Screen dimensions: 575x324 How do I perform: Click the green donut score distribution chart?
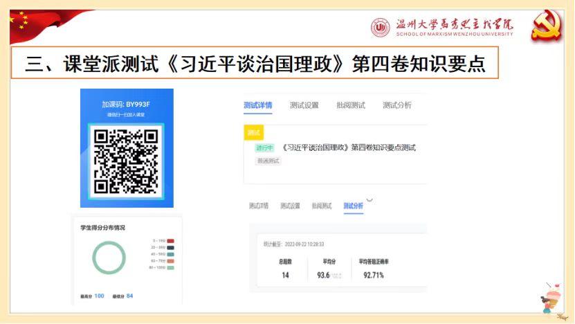pos(109,258)
